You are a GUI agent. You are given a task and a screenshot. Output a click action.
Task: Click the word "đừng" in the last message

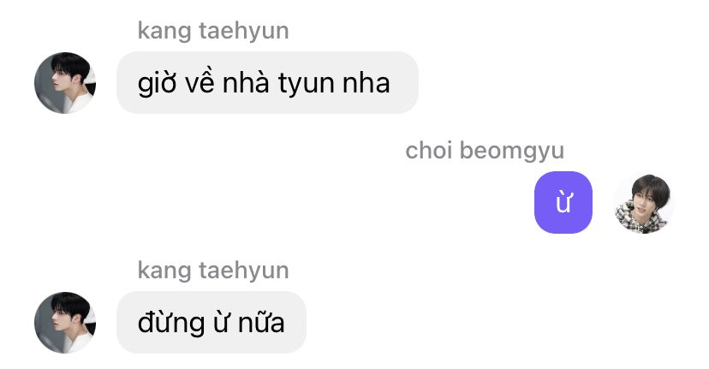pyautogui.click(x=171, y=324)
